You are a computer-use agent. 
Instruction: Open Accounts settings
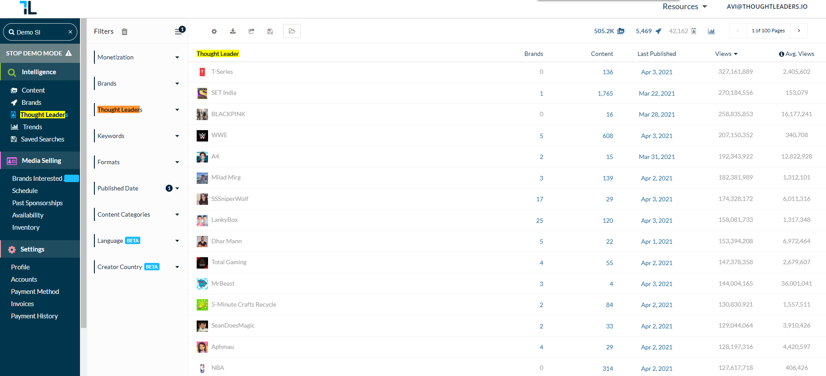point(24,279)
